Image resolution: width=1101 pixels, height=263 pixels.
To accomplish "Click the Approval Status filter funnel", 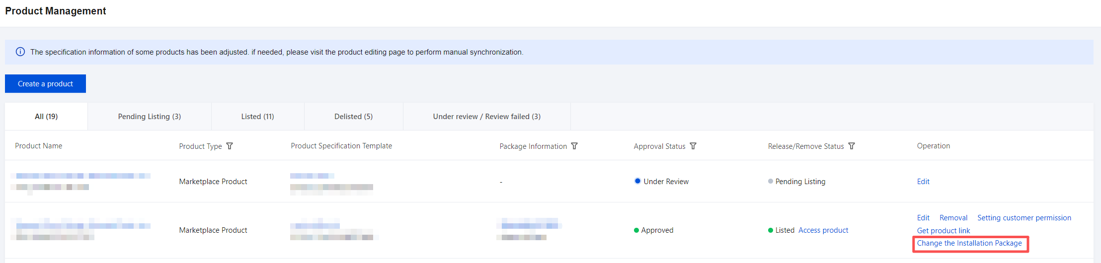I will pos(693,146).
